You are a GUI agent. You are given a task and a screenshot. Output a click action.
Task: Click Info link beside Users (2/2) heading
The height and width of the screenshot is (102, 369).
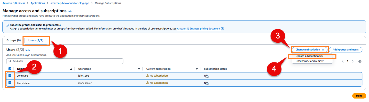28,50
